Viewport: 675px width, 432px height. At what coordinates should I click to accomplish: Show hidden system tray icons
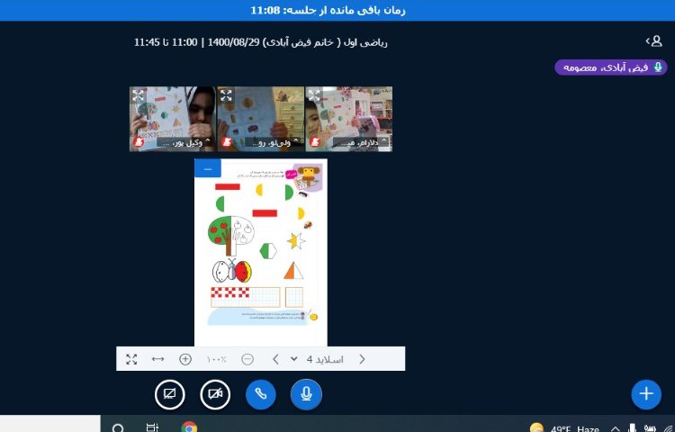point(616,429)
